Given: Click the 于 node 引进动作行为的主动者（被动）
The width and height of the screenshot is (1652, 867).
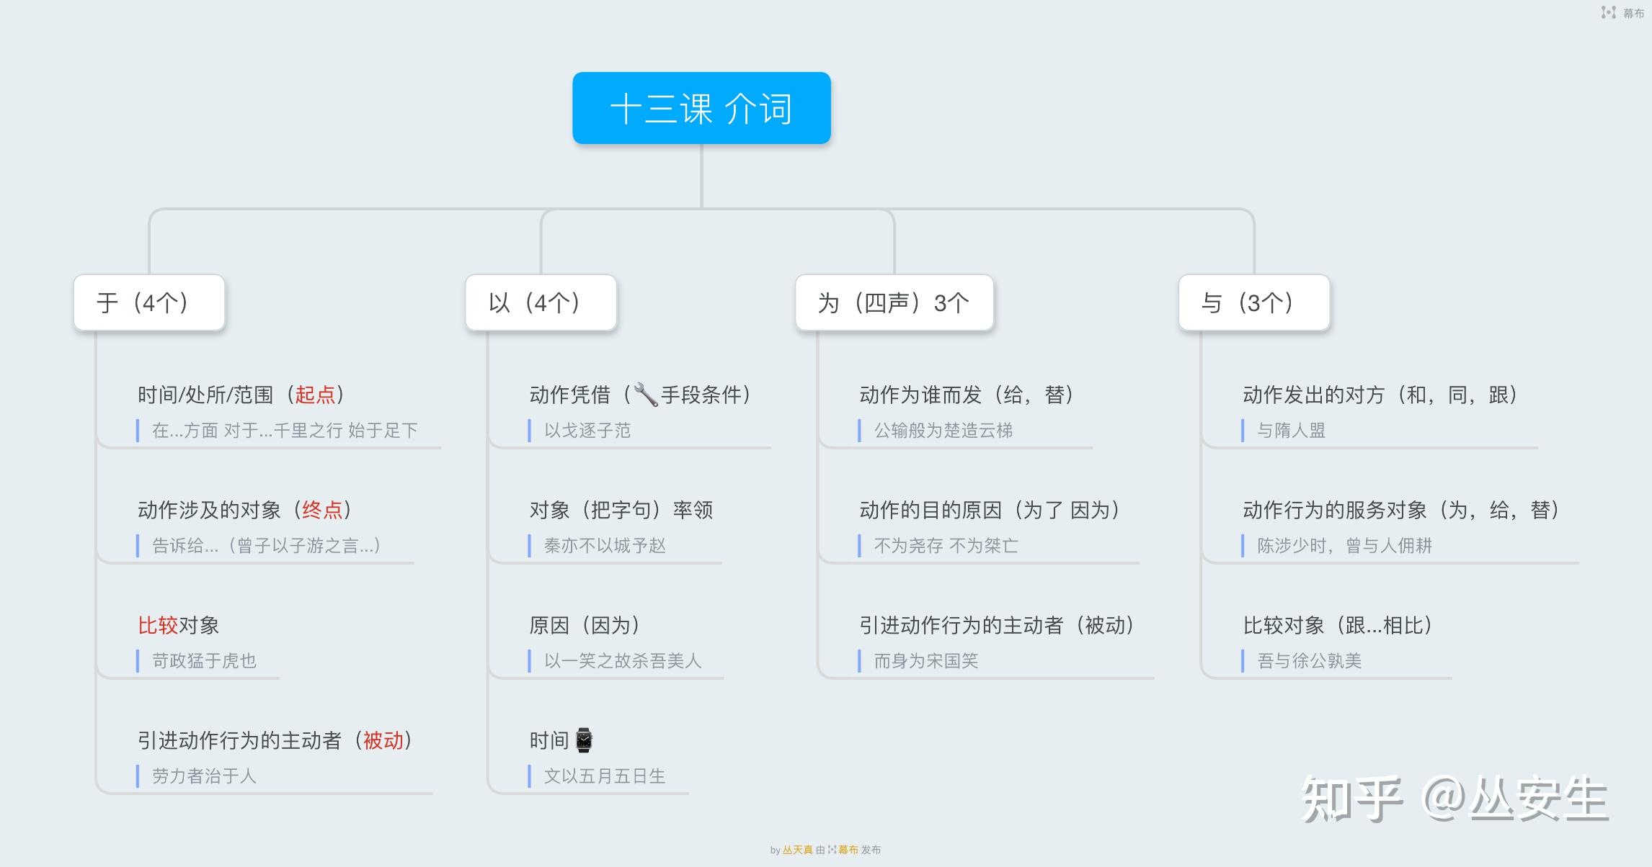Looking at the screenshot, I should click(x=275, y=740).
